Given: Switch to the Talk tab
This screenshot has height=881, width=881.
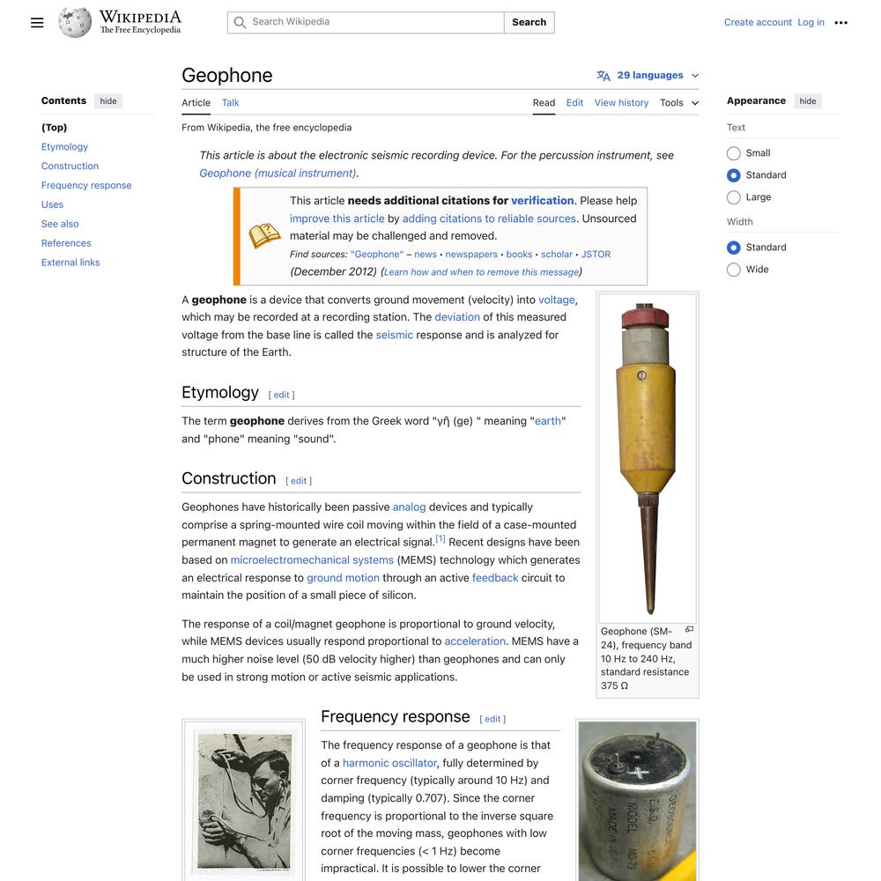Looking at the screenshot, I should click(230, 103).
